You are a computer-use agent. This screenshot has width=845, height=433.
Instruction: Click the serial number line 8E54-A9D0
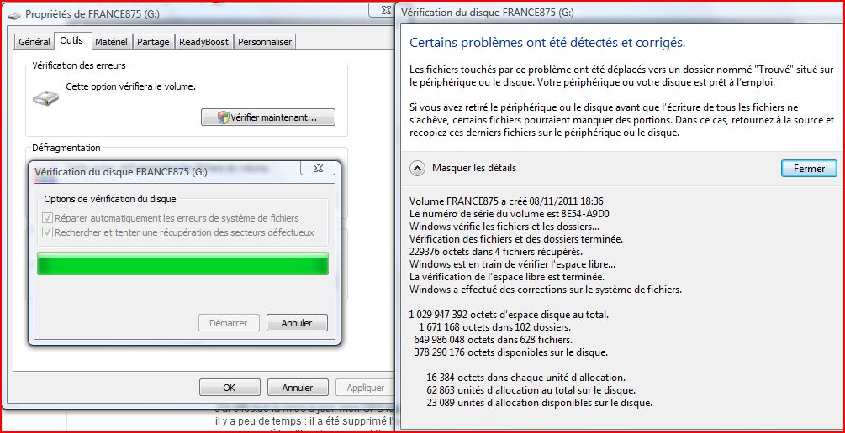510,213
